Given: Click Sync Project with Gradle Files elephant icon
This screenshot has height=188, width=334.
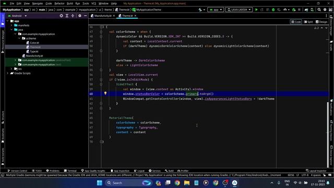Looking at the screenshot, I should pyautogui.click(x=306, y=10).
